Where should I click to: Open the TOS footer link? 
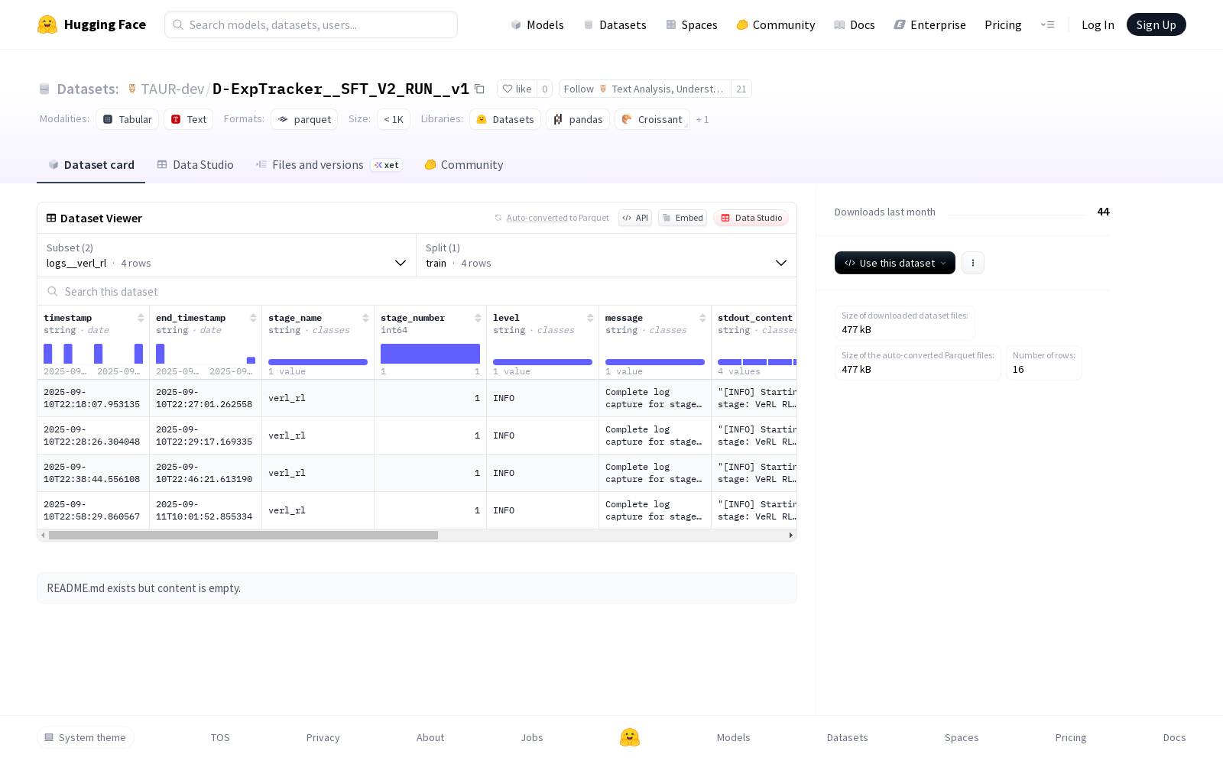point(220,737)
